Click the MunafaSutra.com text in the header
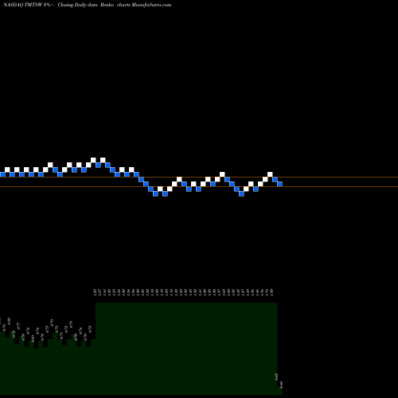 tap(151, 5)
